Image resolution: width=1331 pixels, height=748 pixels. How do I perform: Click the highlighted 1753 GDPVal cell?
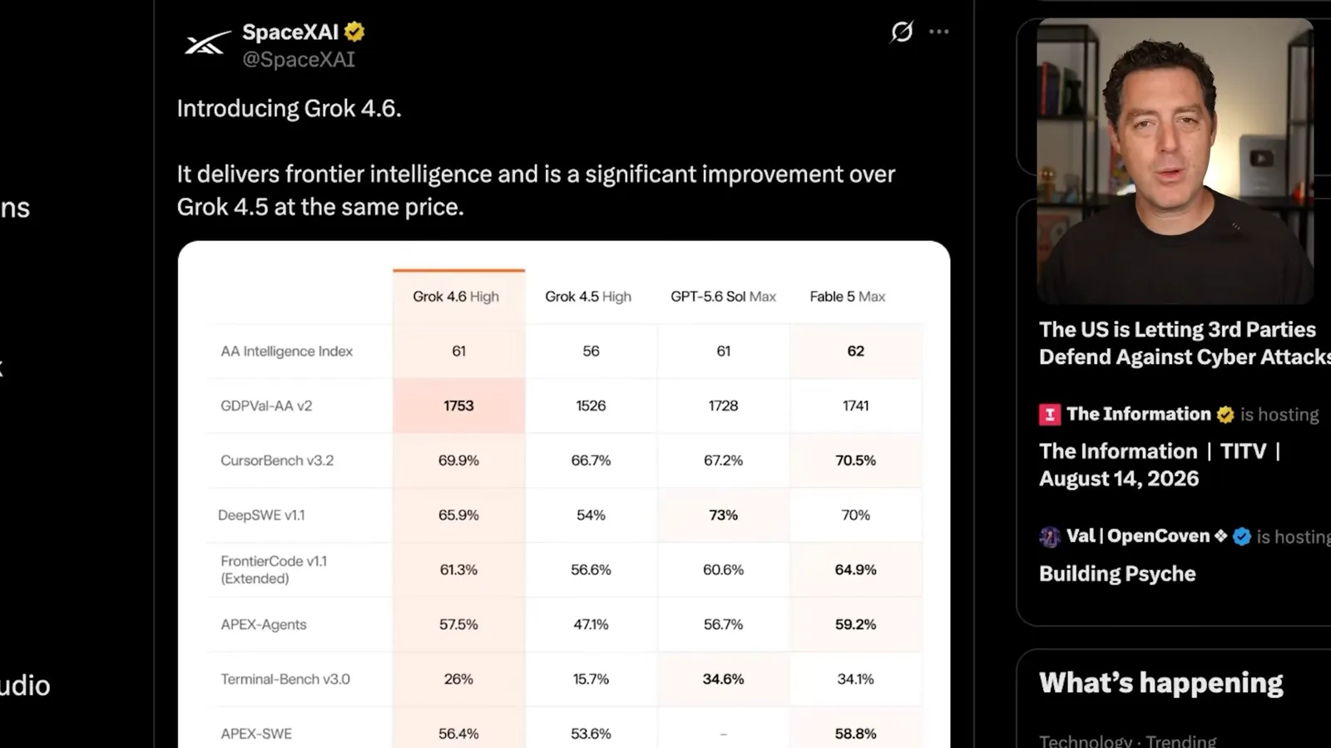458,406
